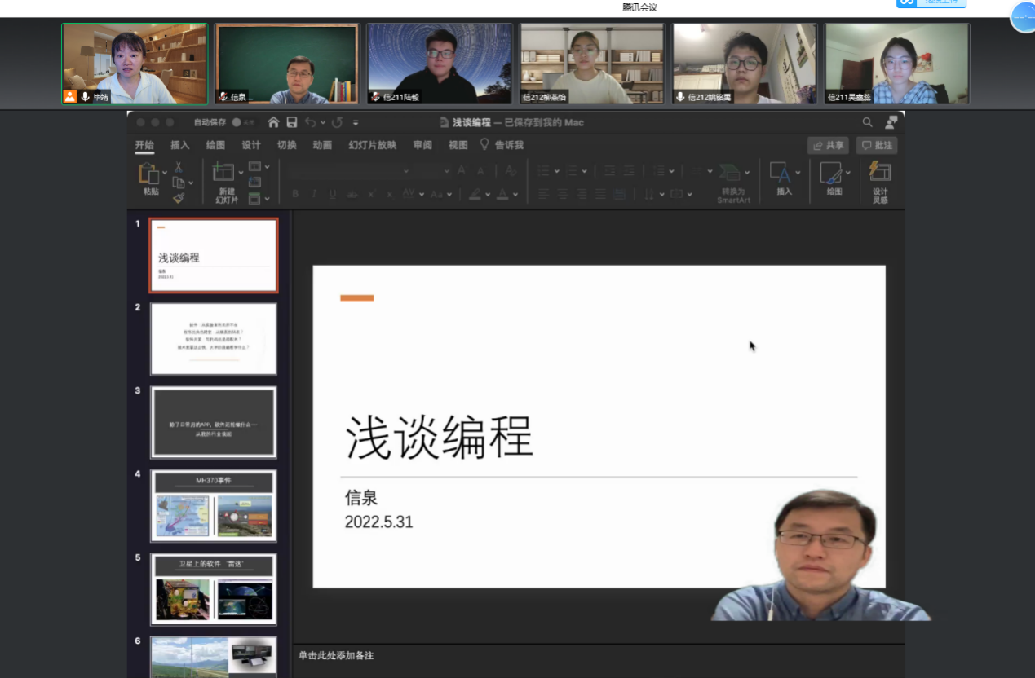Click the Cut scissors icon
This screenshot has width=1035, height=678.
(178, 167)
